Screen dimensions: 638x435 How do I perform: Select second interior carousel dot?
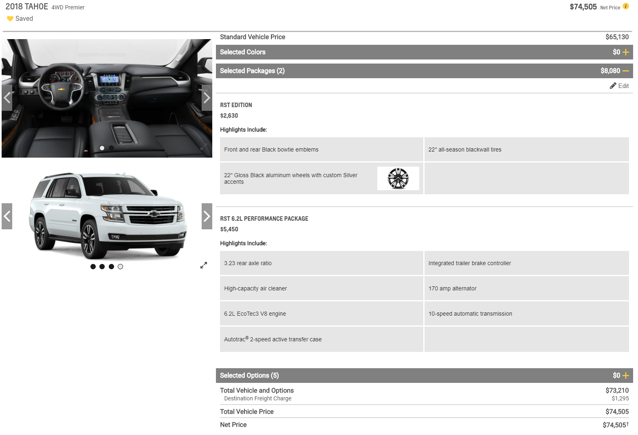tap(111, 148)
